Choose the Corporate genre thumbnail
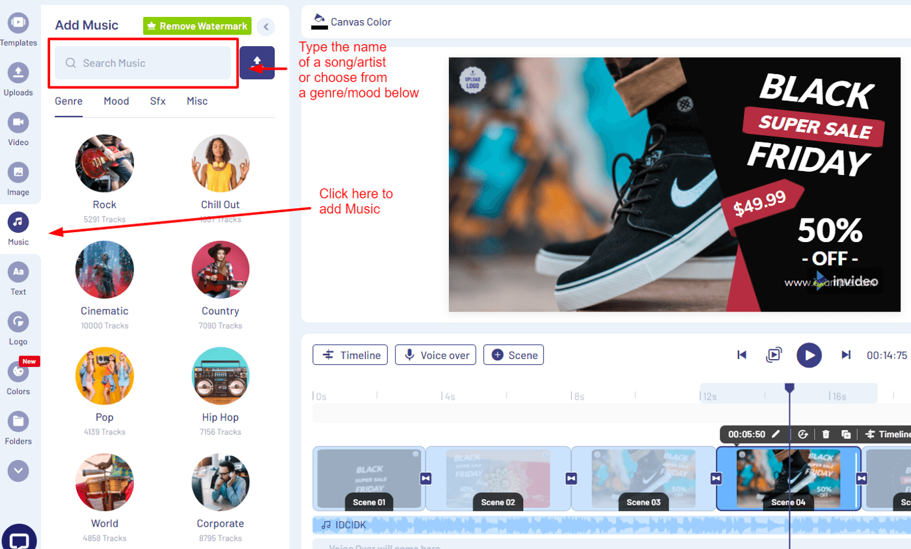Screen dimensions: 911x549 point(221,482)
